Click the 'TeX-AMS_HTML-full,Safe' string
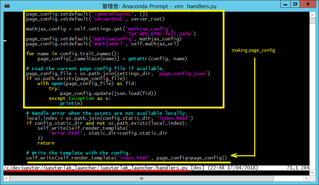The width and height of the screenshot is (319, 185). click(x=159, y=34)
